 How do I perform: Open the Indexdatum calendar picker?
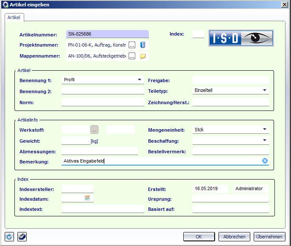click(x=87, y=198)
